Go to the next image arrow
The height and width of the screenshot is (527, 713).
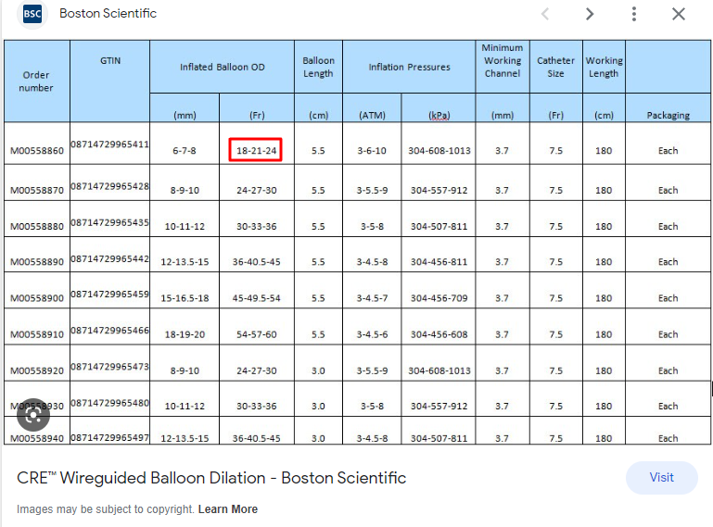(590, 14)
